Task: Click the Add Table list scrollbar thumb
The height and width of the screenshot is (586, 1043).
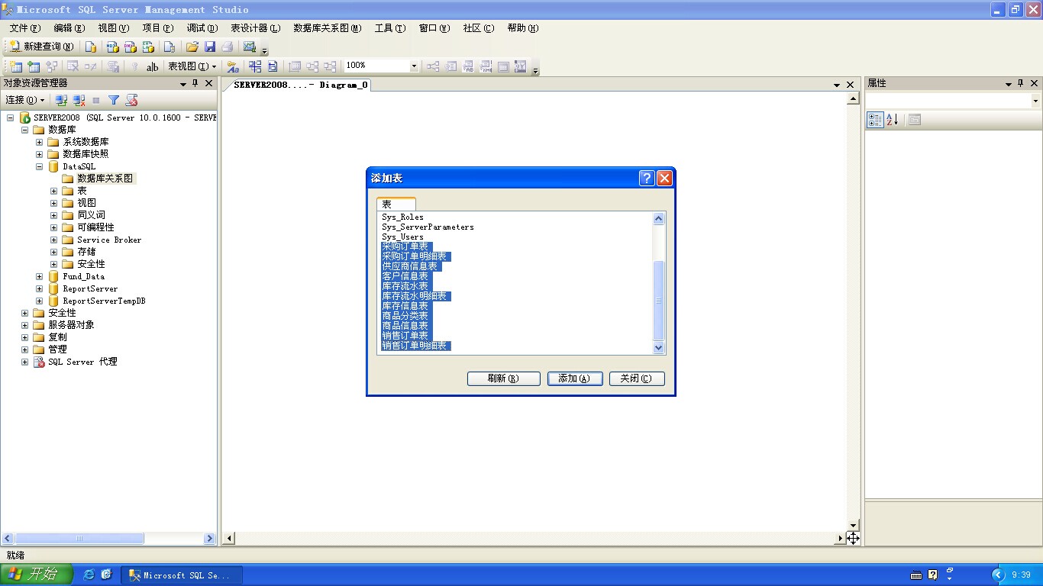Action: (x=659, y=301)
